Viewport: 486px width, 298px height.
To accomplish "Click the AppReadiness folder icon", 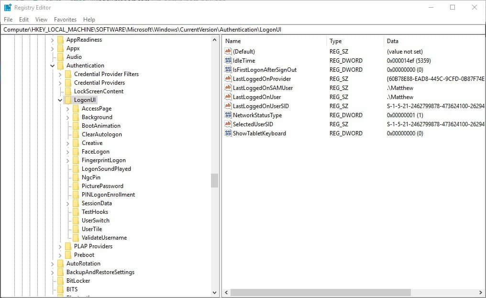I will coord(61,40).
